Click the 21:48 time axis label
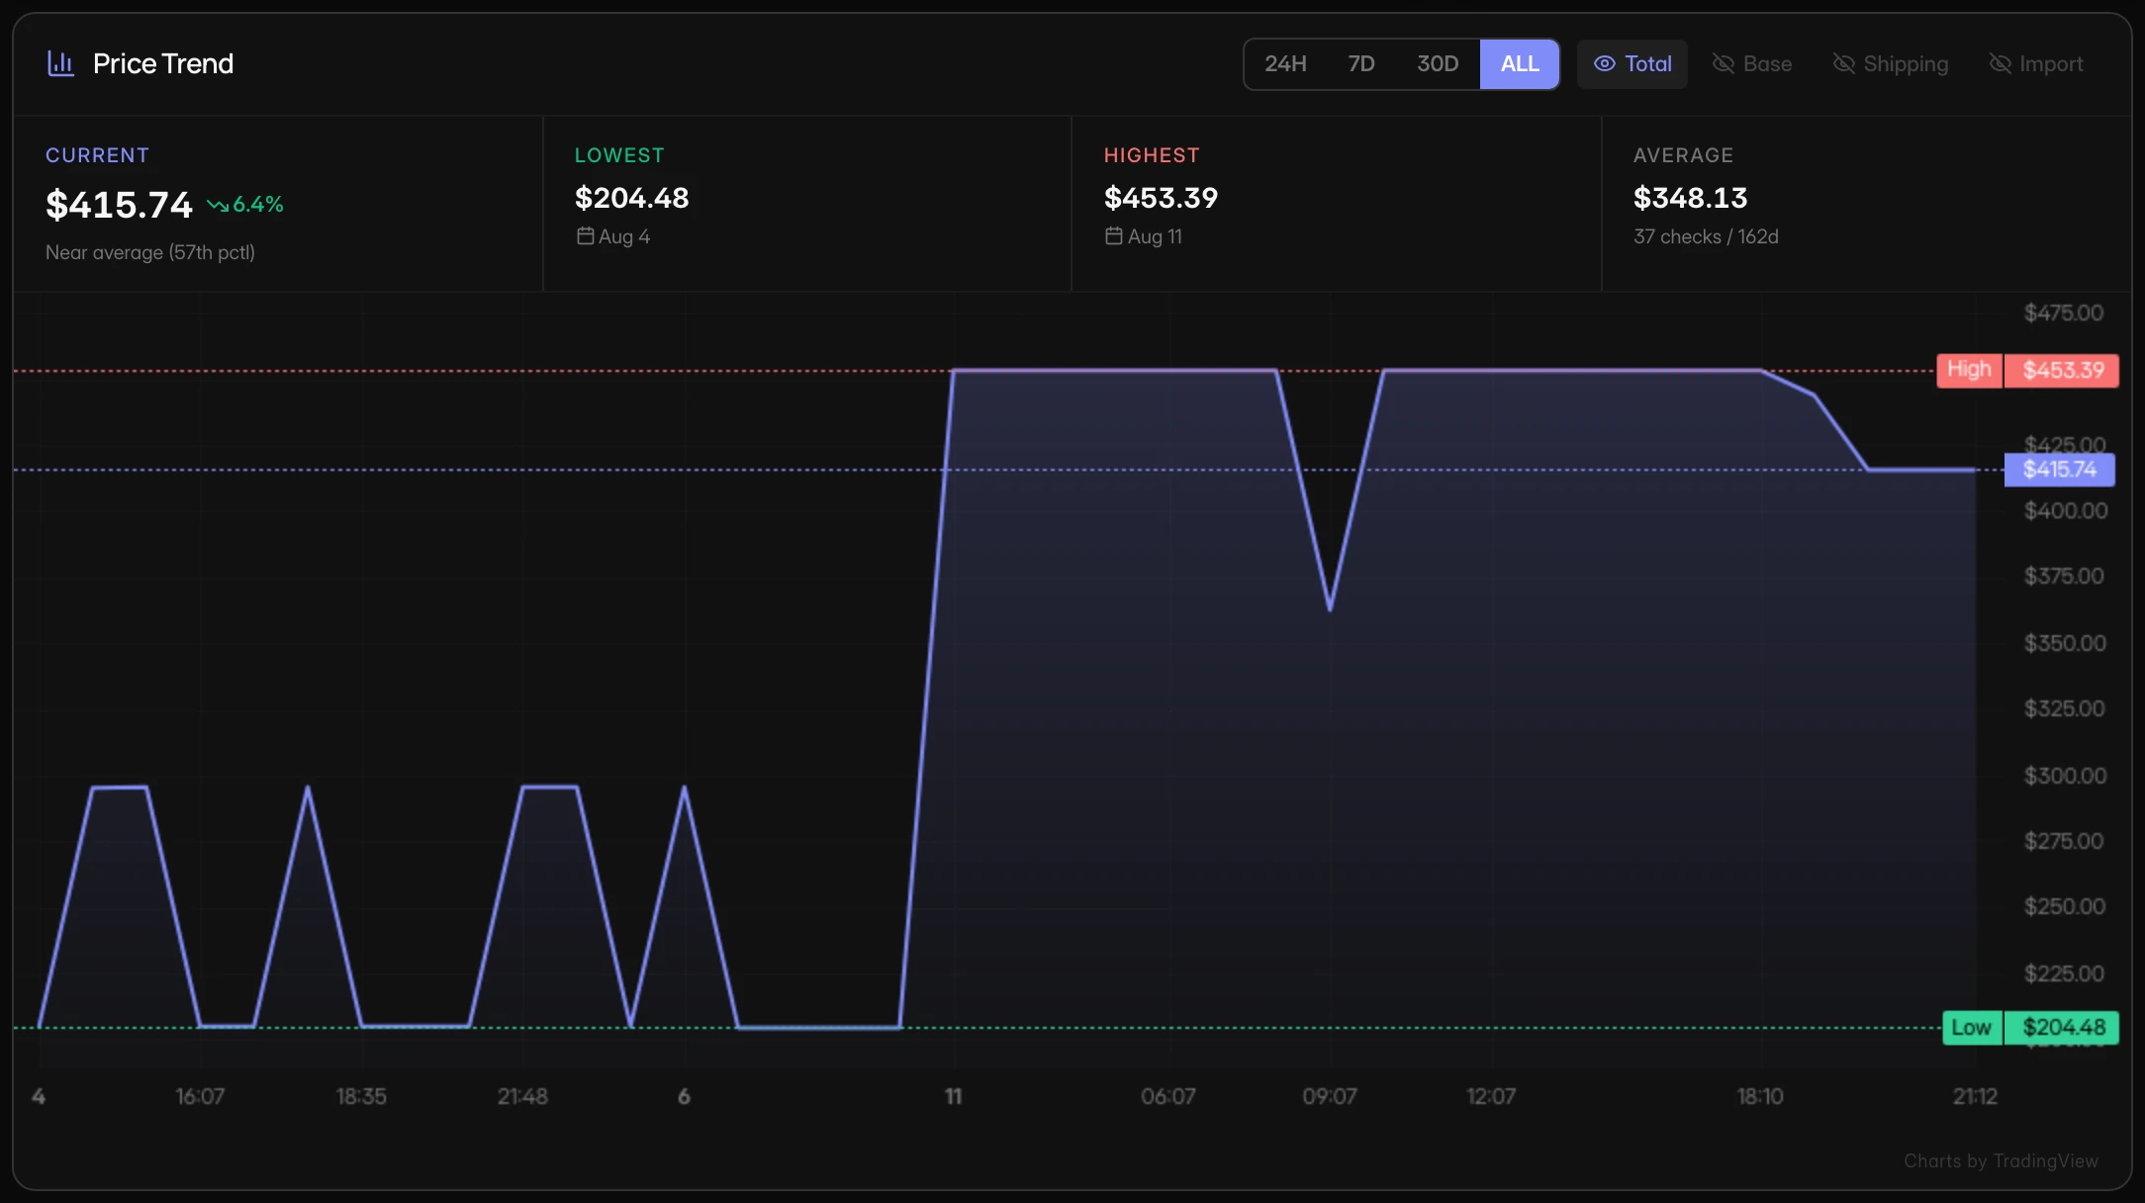2145x1203 pixels. point(522,1096)
